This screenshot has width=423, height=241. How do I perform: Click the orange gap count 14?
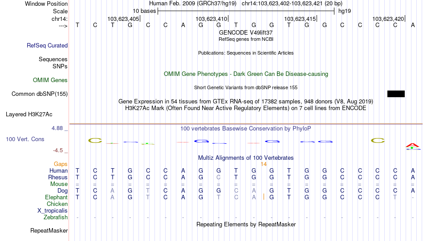pos(264,164)
